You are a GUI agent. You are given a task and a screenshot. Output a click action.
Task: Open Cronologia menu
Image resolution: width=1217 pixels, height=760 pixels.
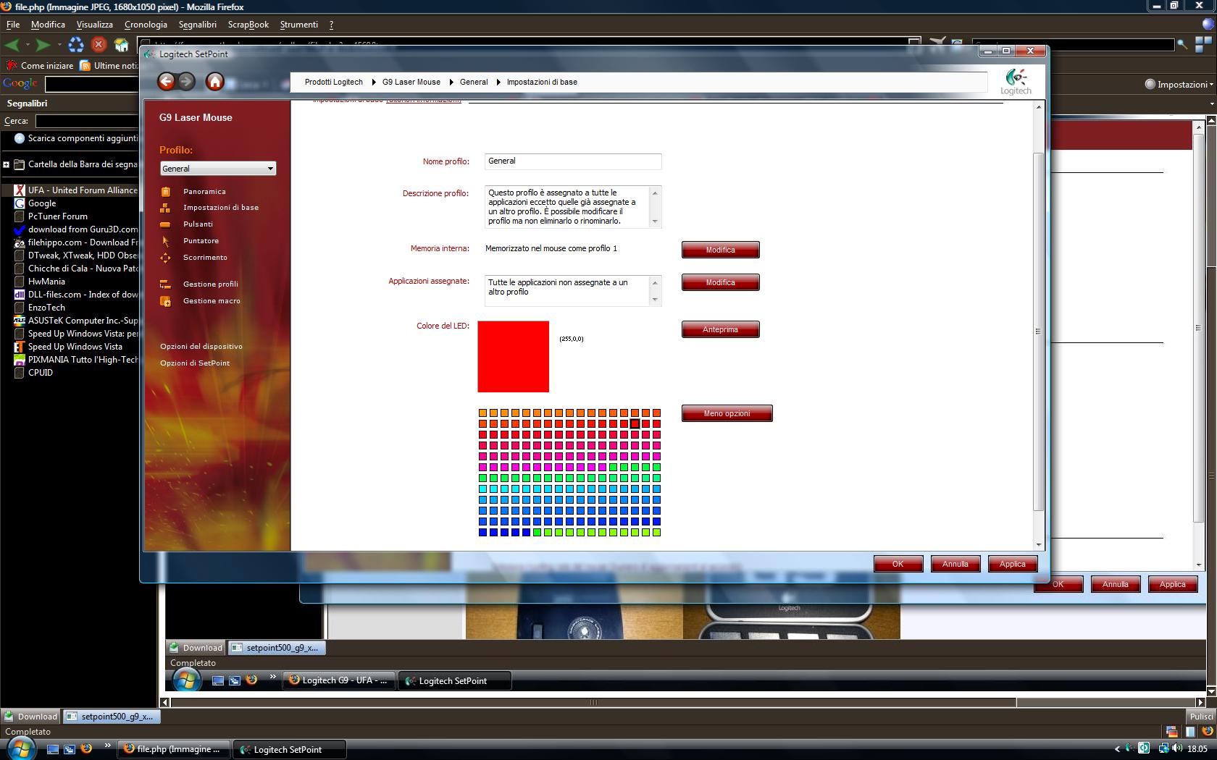tap(146, 25)
